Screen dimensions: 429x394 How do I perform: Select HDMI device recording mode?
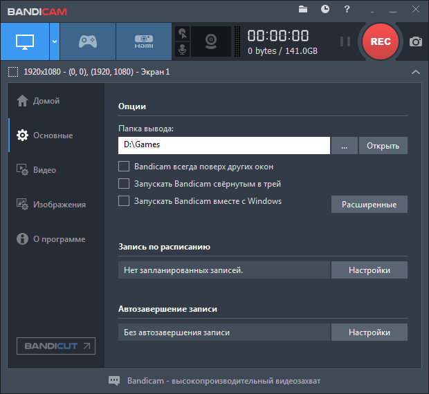[x=143, y=41]
